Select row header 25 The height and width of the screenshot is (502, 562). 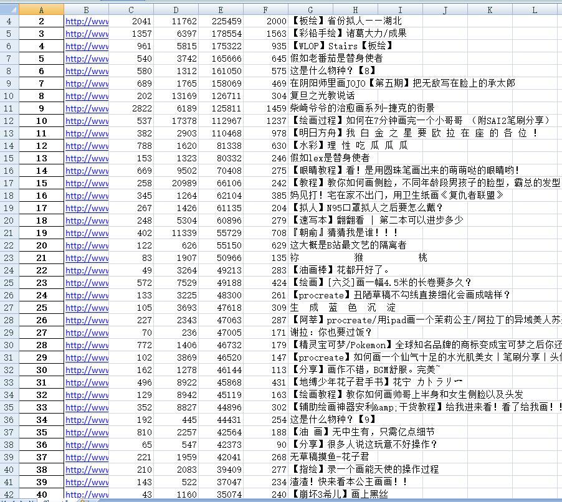(x=9, y=283)
